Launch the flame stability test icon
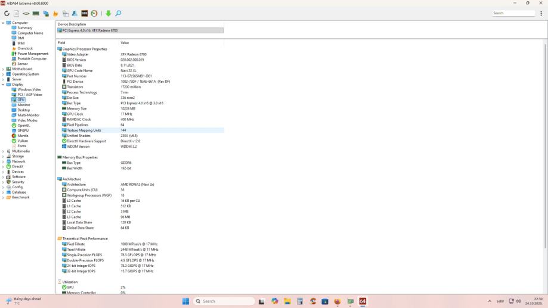Image resolution: width=548 pixels, height=308 pixels. tap(55, 13)
